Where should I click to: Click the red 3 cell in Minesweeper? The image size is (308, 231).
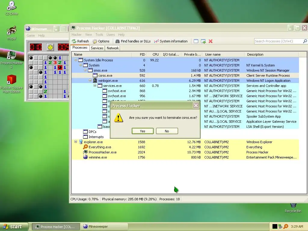[55, 63]
